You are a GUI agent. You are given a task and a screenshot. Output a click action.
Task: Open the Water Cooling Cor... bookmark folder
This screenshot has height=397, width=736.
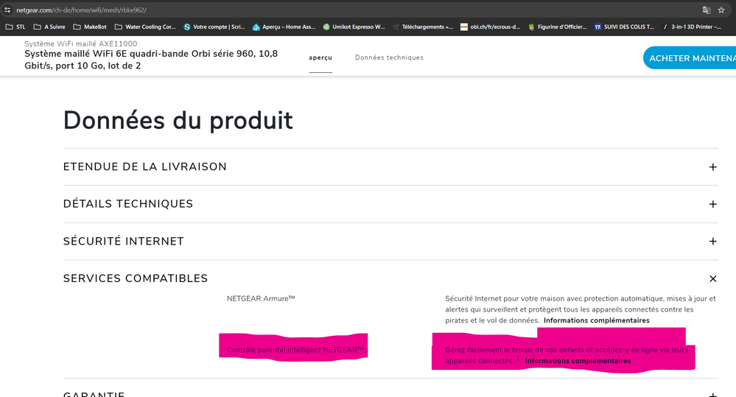click(x=145, y=27)
